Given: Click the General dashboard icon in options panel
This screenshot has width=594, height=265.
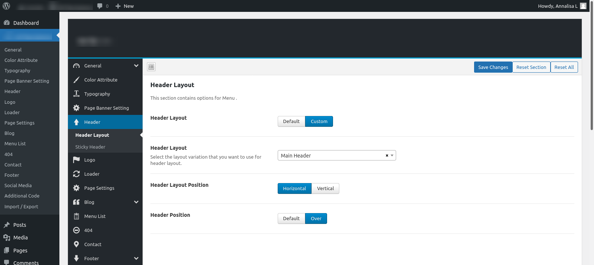Looking at the screenshot, I should (76, 66).
